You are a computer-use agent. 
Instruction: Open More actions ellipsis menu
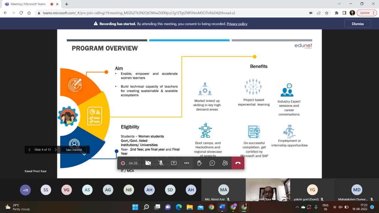187,163
